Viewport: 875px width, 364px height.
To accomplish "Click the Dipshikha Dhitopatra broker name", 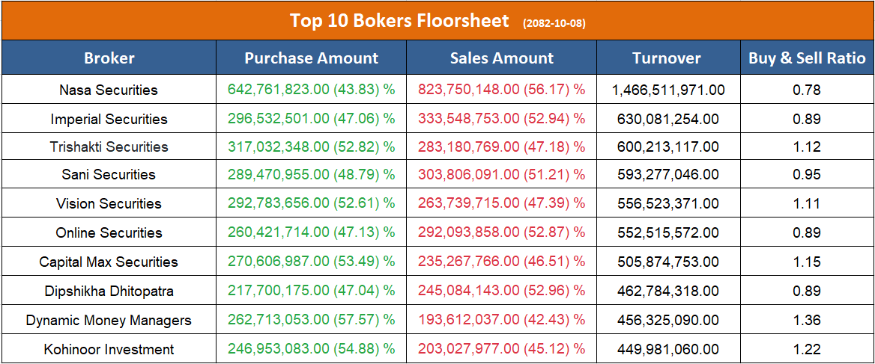I will (109, 291).
